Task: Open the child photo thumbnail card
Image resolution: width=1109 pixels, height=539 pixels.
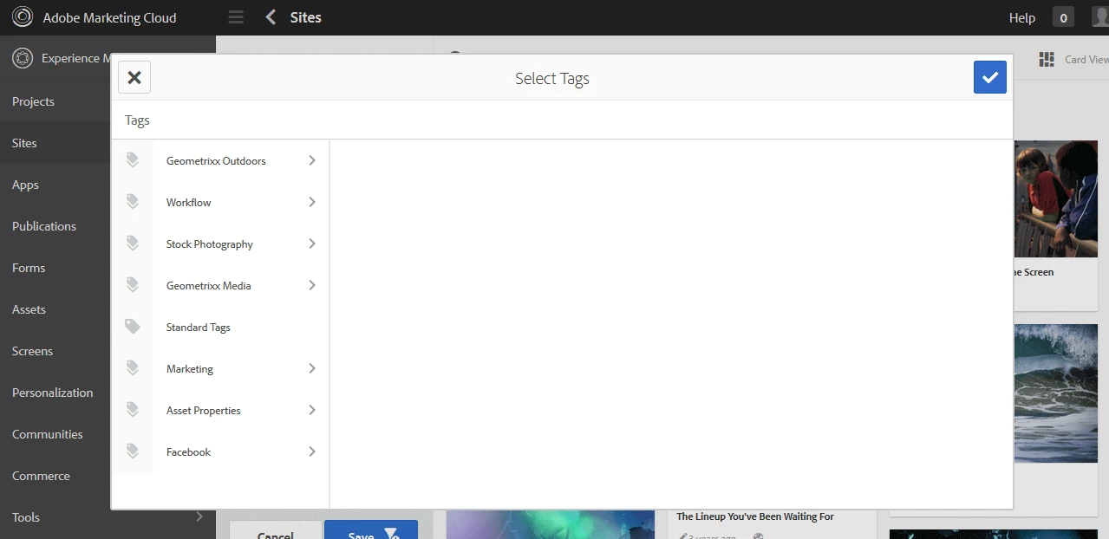Action: pyautogui.click(x=1055, y=198)
